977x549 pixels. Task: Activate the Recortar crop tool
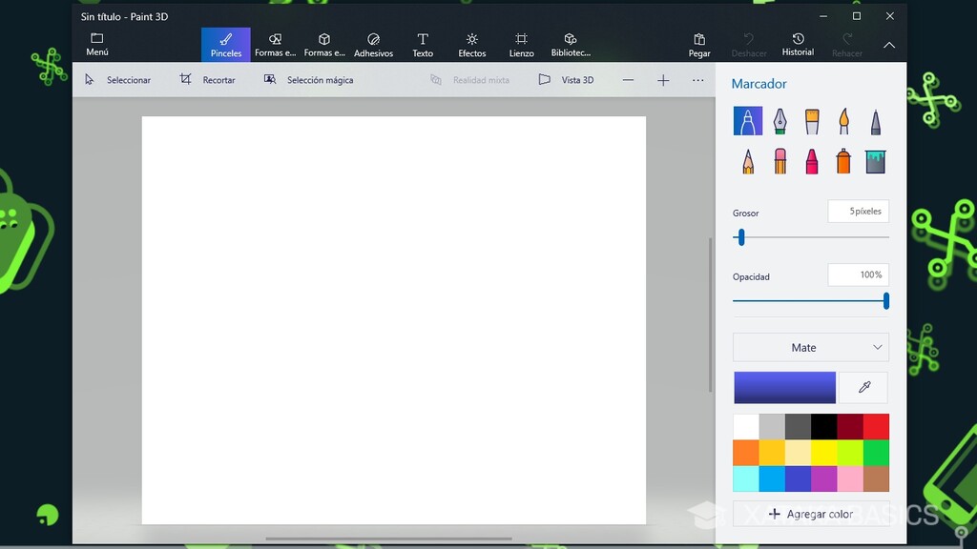211,80
